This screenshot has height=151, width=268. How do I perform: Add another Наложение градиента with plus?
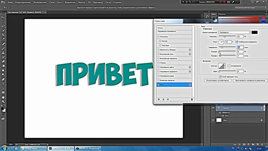coord(190,72)
